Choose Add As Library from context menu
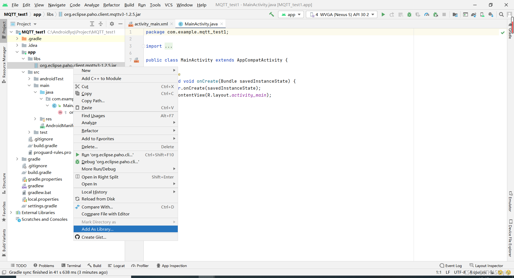 (x=97, y=229)
